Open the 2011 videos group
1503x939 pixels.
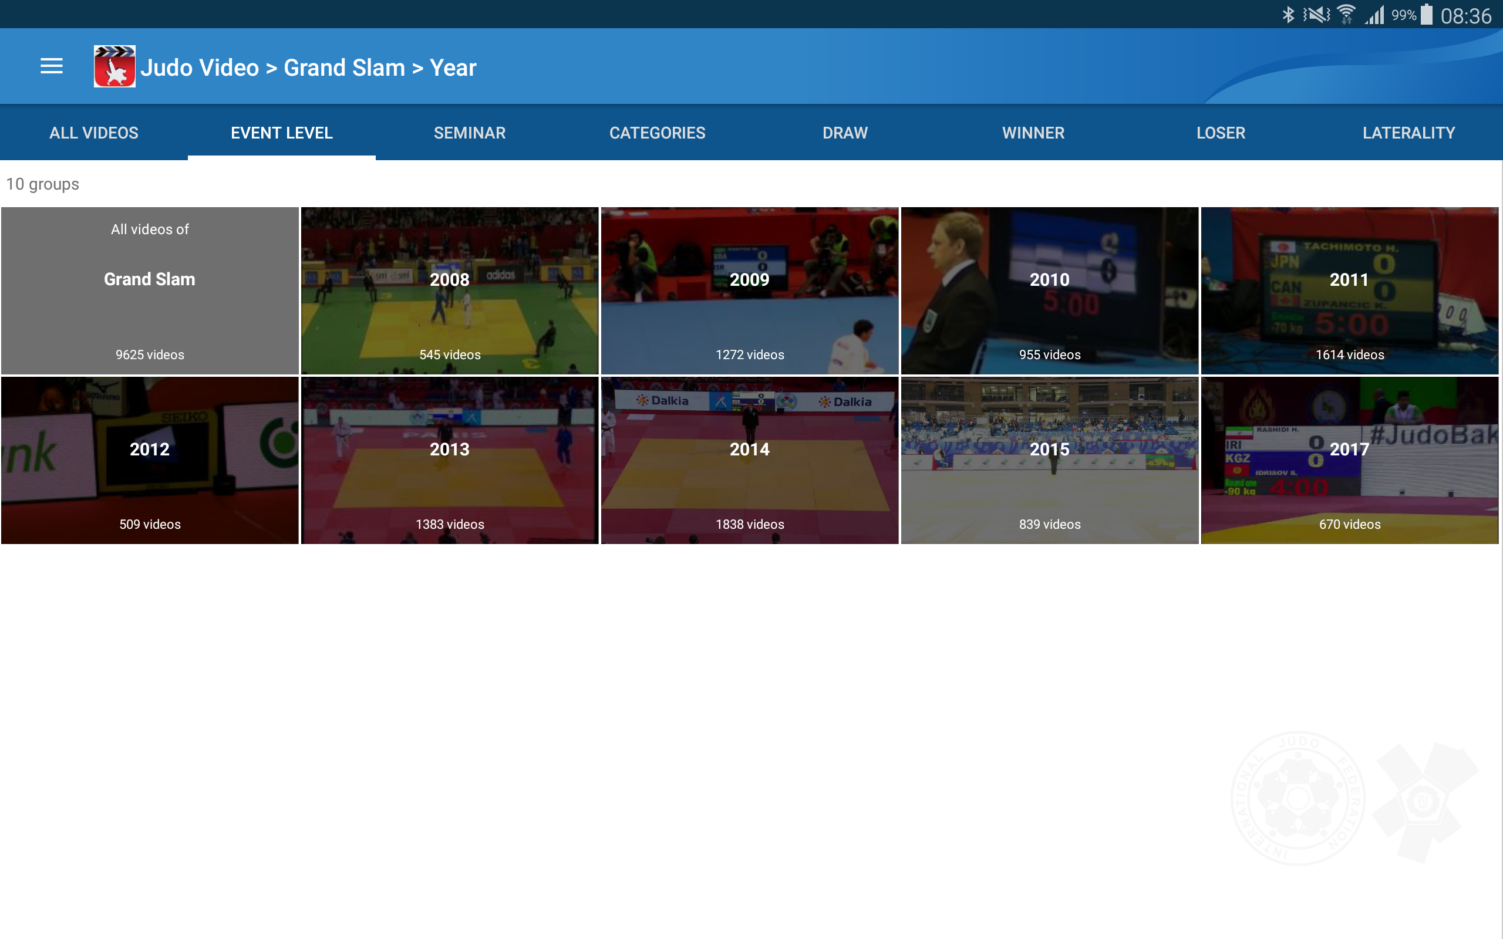(x=1350, y=291)
